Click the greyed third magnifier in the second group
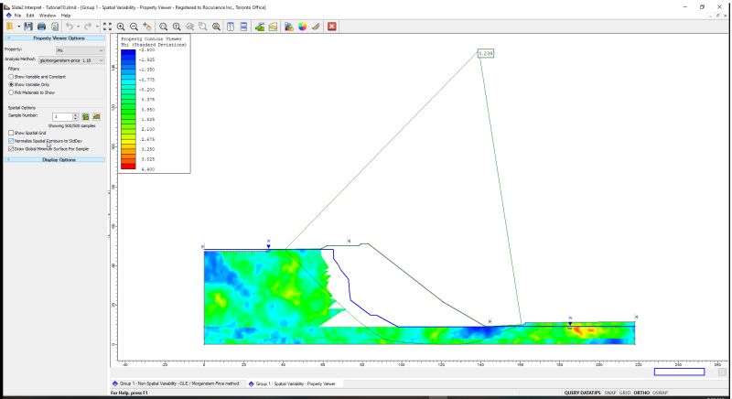Screen dimensions: 732x399 point(189,27)
